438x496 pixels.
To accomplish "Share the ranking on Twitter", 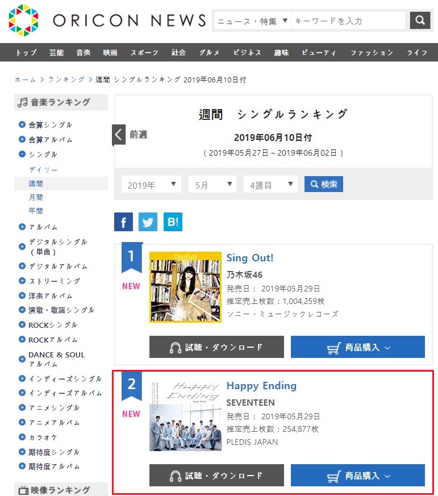I will (148, 222).
